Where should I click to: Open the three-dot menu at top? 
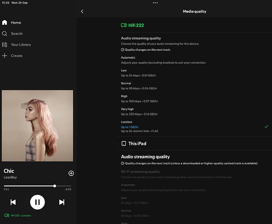point(155,3)
